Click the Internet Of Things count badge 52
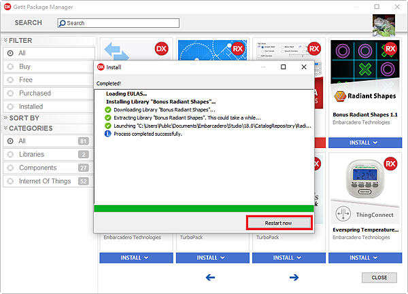This screenshot has height=294, width=408. tap(84, 181)
